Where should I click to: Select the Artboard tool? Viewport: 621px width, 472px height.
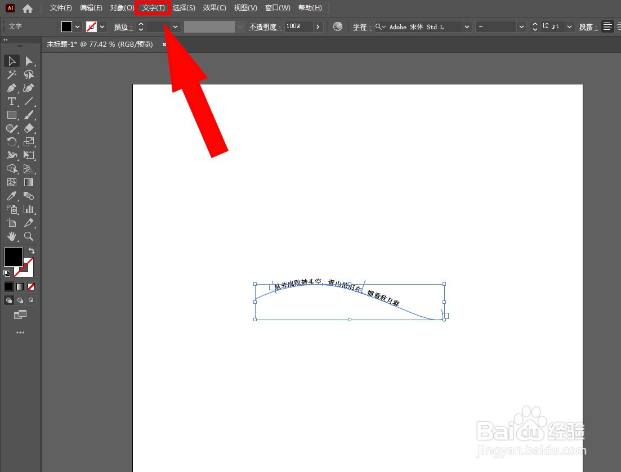click(11, 223)
